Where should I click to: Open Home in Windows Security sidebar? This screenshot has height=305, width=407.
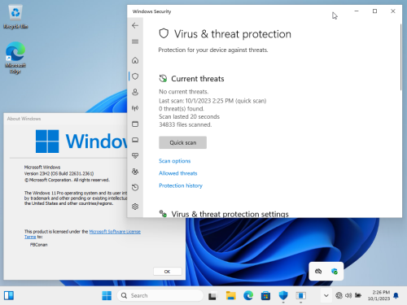[135, 60]
